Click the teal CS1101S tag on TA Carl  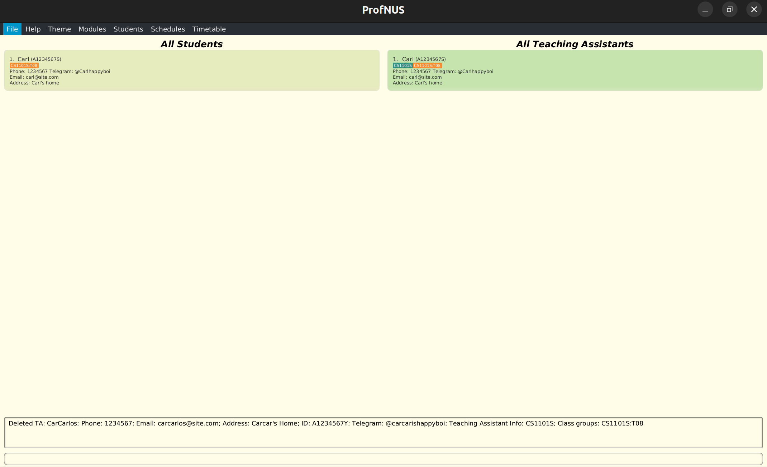(402, 65)
